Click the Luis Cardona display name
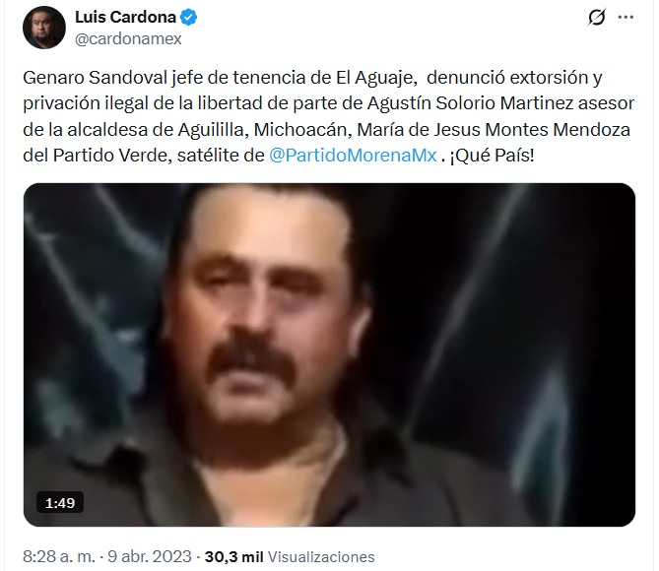The width and height of the screenshot is (659, 571). pyautogui.click(x=125, y=17)
